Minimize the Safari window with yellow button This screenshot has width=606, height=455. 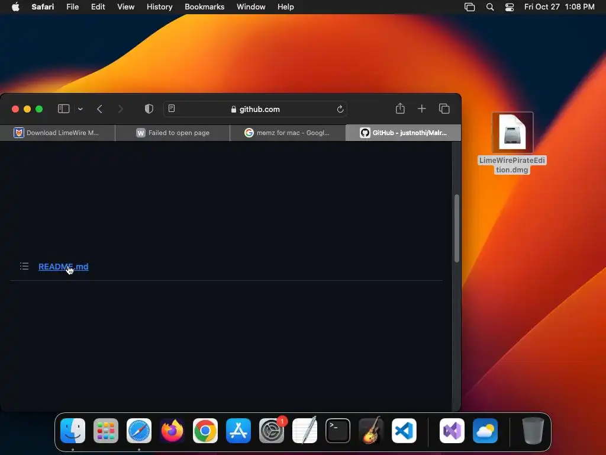(27, 109)
